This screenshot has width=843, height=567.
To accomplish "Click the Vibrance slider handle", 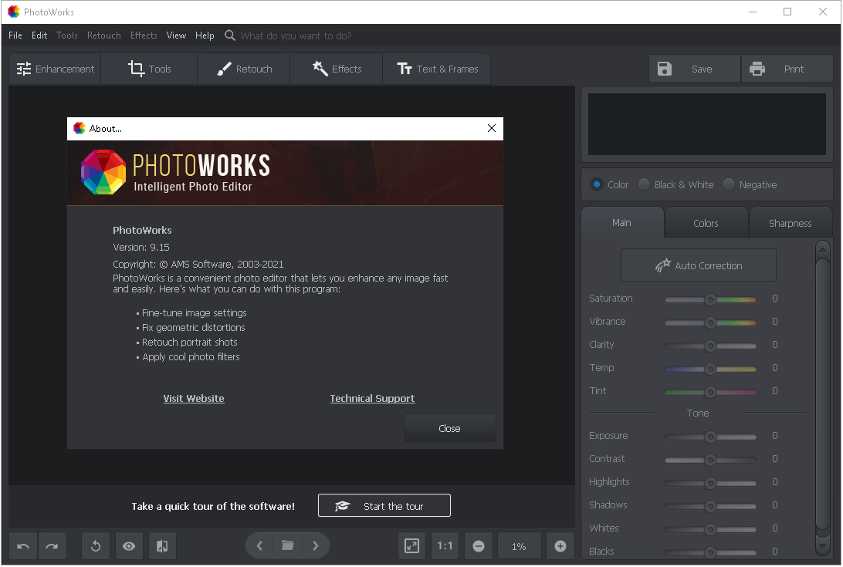I will [x=710, y=322].
